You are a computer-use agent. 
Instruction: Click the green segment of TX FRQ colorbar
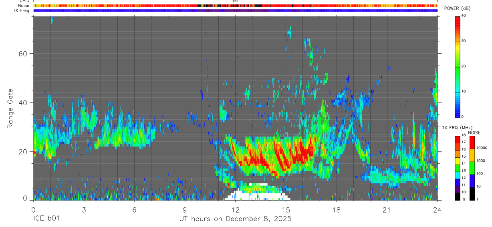[458, 168]
